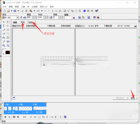Open the 帮助 menu
Viewport: 140px width, 124px height.
click(52, 7)
